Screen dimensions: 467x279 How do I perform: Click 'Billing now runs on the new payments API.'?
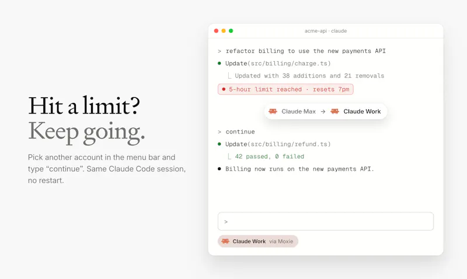[299, 169]
